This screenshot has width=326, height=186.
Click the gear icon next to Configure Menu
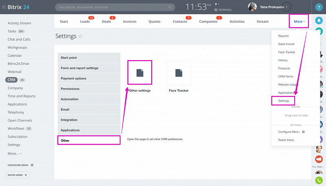tap(303, 132)
